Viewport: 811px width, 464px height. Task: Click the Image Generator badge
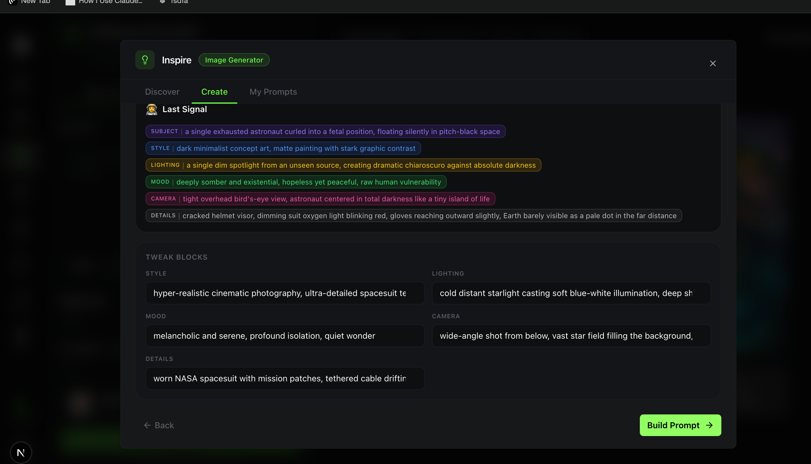point(234,60)
